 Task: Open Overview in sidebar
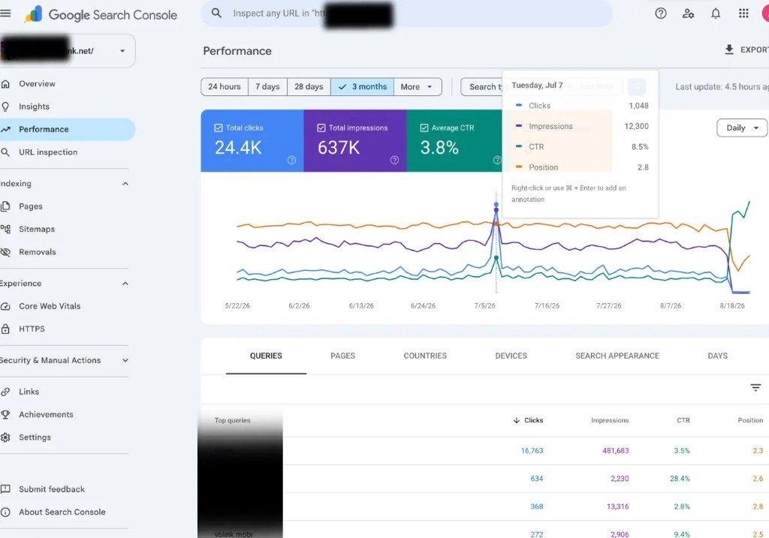click(x=68, y=84)
